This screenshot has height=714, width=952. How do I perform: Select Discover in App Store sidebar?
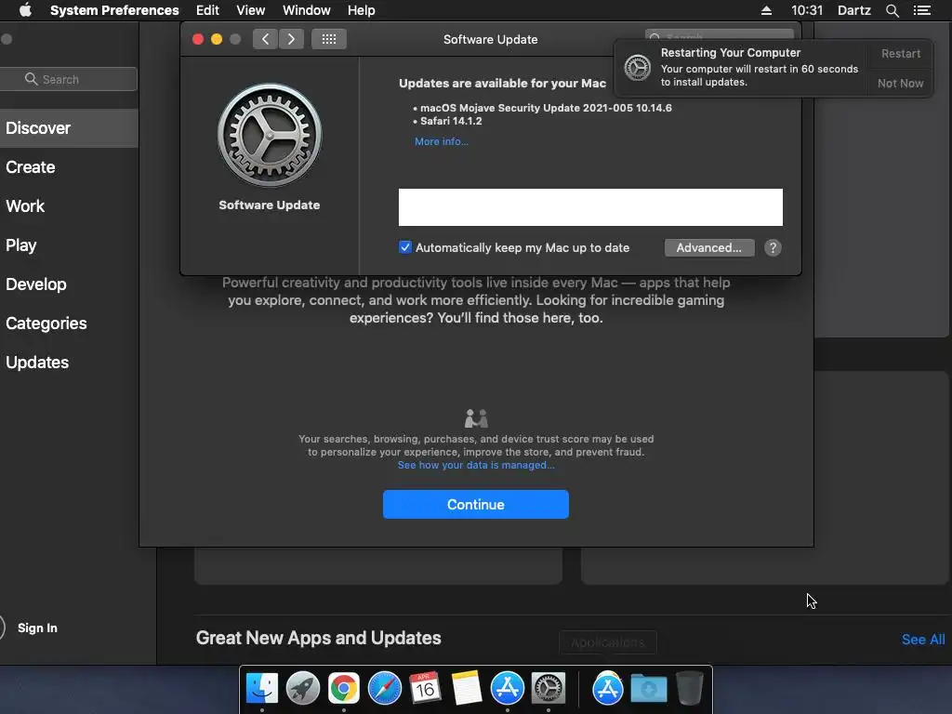[69, 128]
